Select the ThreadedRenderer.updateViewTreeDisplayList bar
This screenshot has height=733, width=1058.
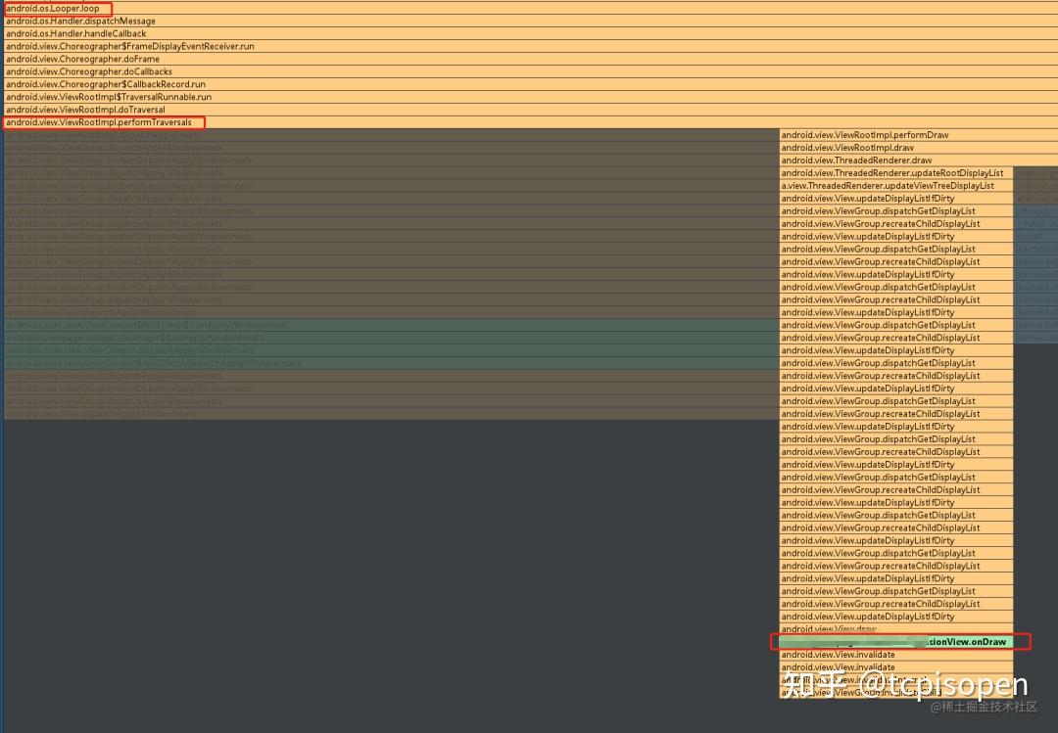tap(896, 186)
